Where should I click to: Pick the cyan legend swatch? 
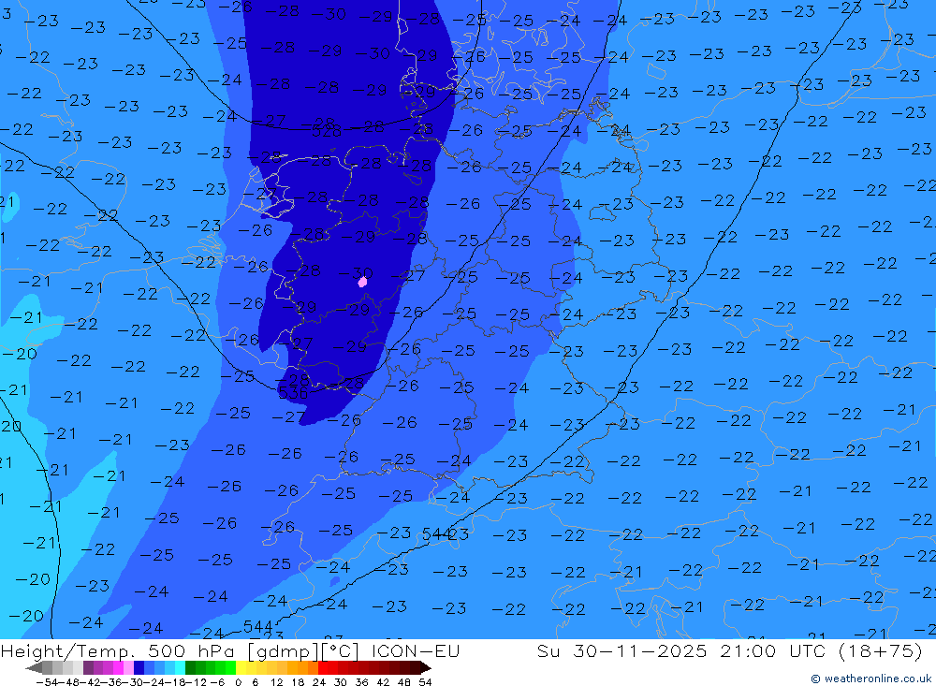tap(180, 667)
